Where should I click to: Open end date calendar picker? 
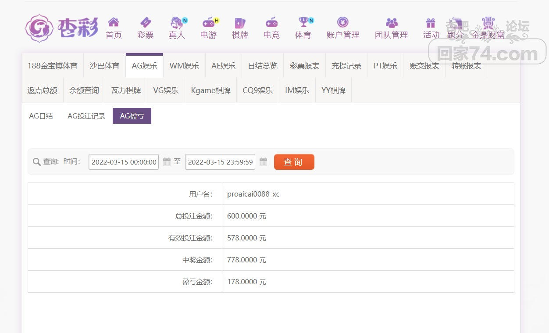[x=263, y=161]
